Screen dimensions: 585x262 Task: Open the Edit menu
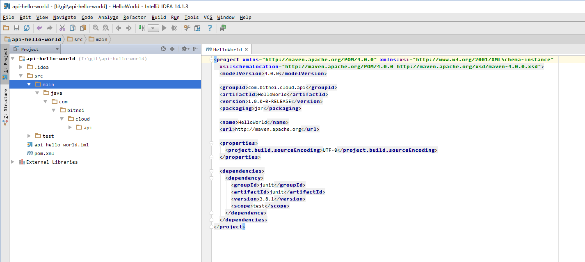[x=25, y=17]
